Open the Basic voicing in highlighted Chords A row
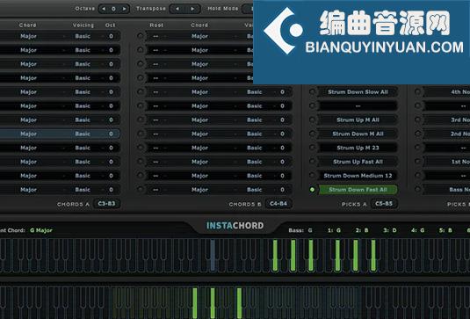 coord(83,134)
